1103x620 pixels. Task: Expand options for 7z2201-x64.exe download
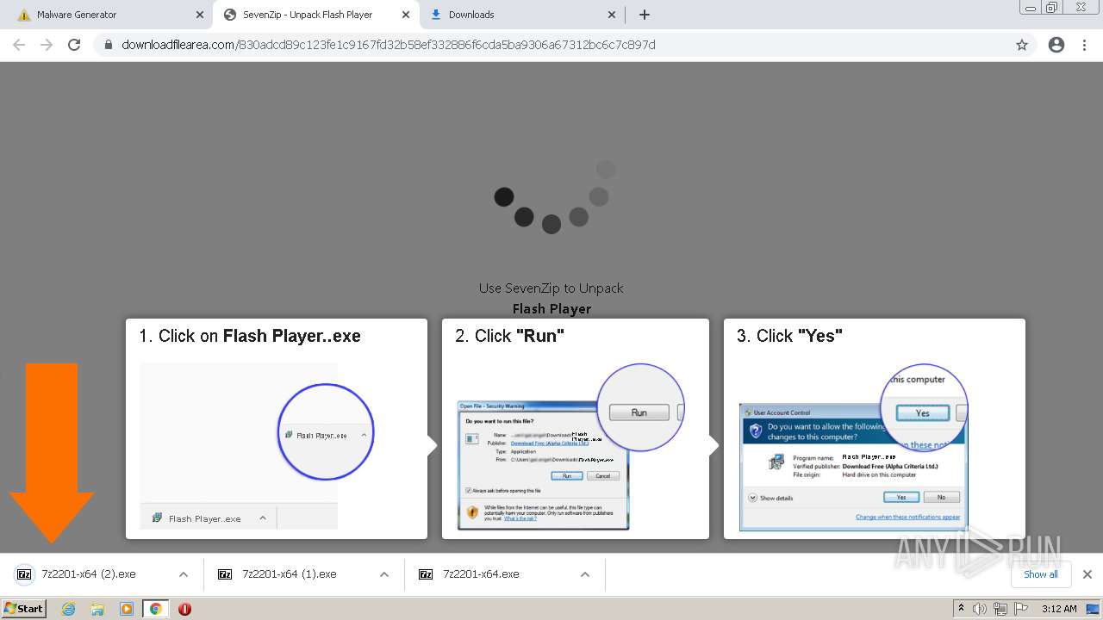point(585,574)
